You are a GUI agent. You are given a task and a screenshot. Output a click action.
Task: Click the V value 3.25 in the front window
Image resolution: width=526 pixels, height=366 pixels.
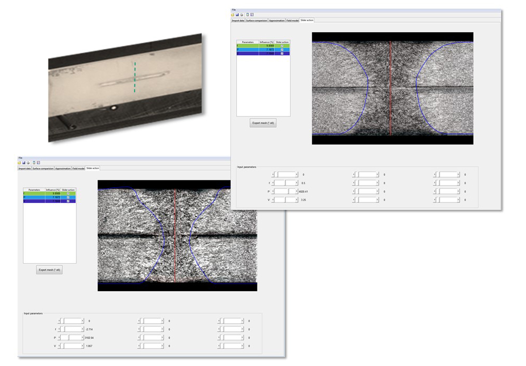tap(303, 200)
